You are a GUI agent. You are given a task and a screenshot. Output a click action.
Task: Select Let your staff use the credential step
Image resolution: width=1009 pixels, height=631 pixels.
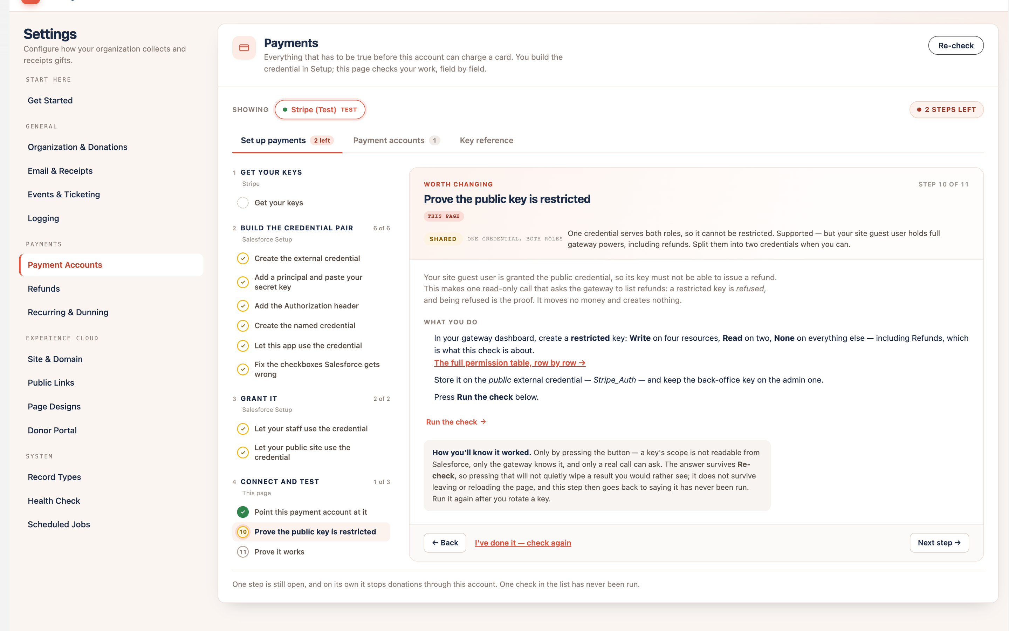(x=311, y=429)
